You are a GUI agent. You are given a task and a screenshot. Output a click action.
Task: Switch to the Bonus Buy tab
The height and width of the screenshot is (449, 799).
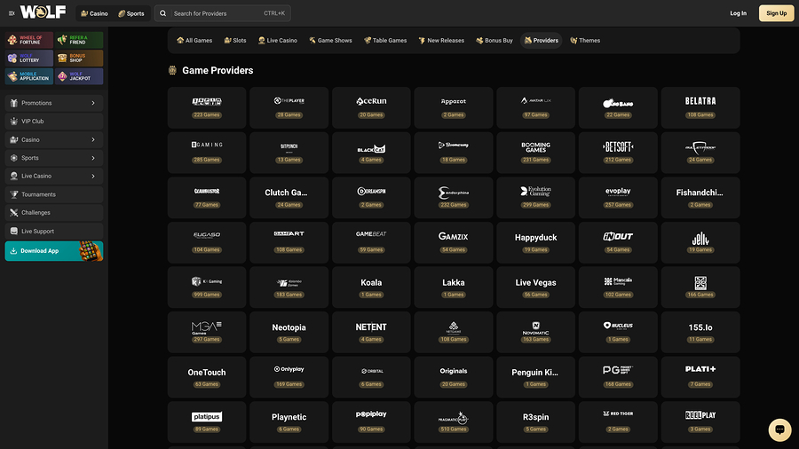pyautogui.click(x=494, y=40)
